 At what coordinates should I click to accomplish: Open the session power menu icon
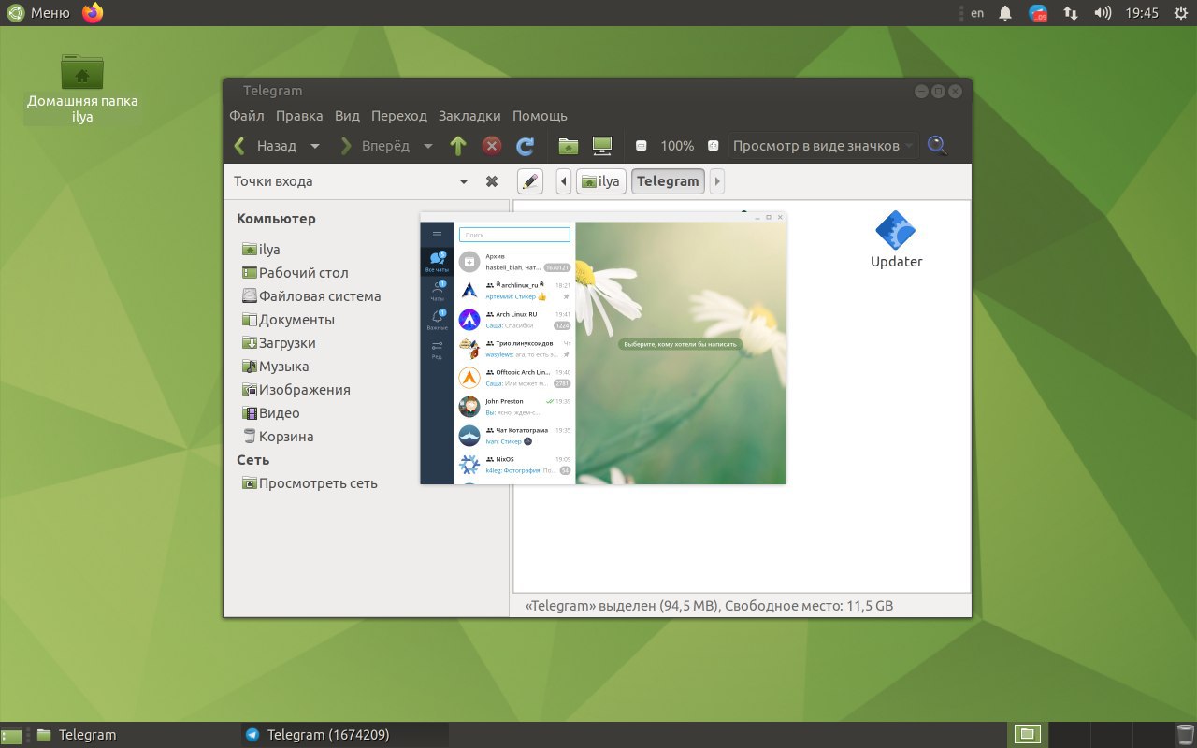(x=1180, y=13)
